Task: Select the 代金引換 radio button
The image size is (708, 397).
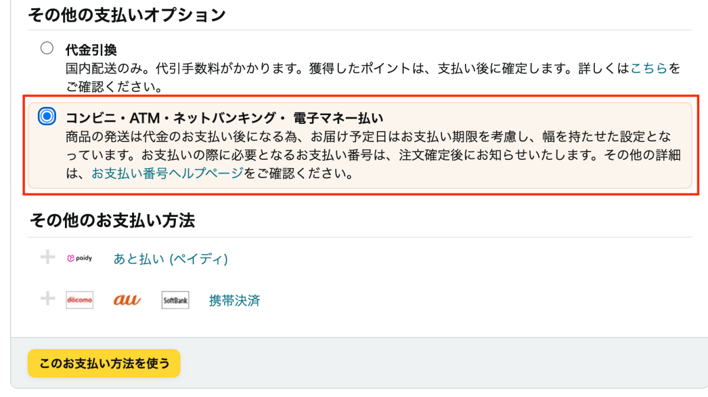Action: pyautogui.click(x=47, y=48)
